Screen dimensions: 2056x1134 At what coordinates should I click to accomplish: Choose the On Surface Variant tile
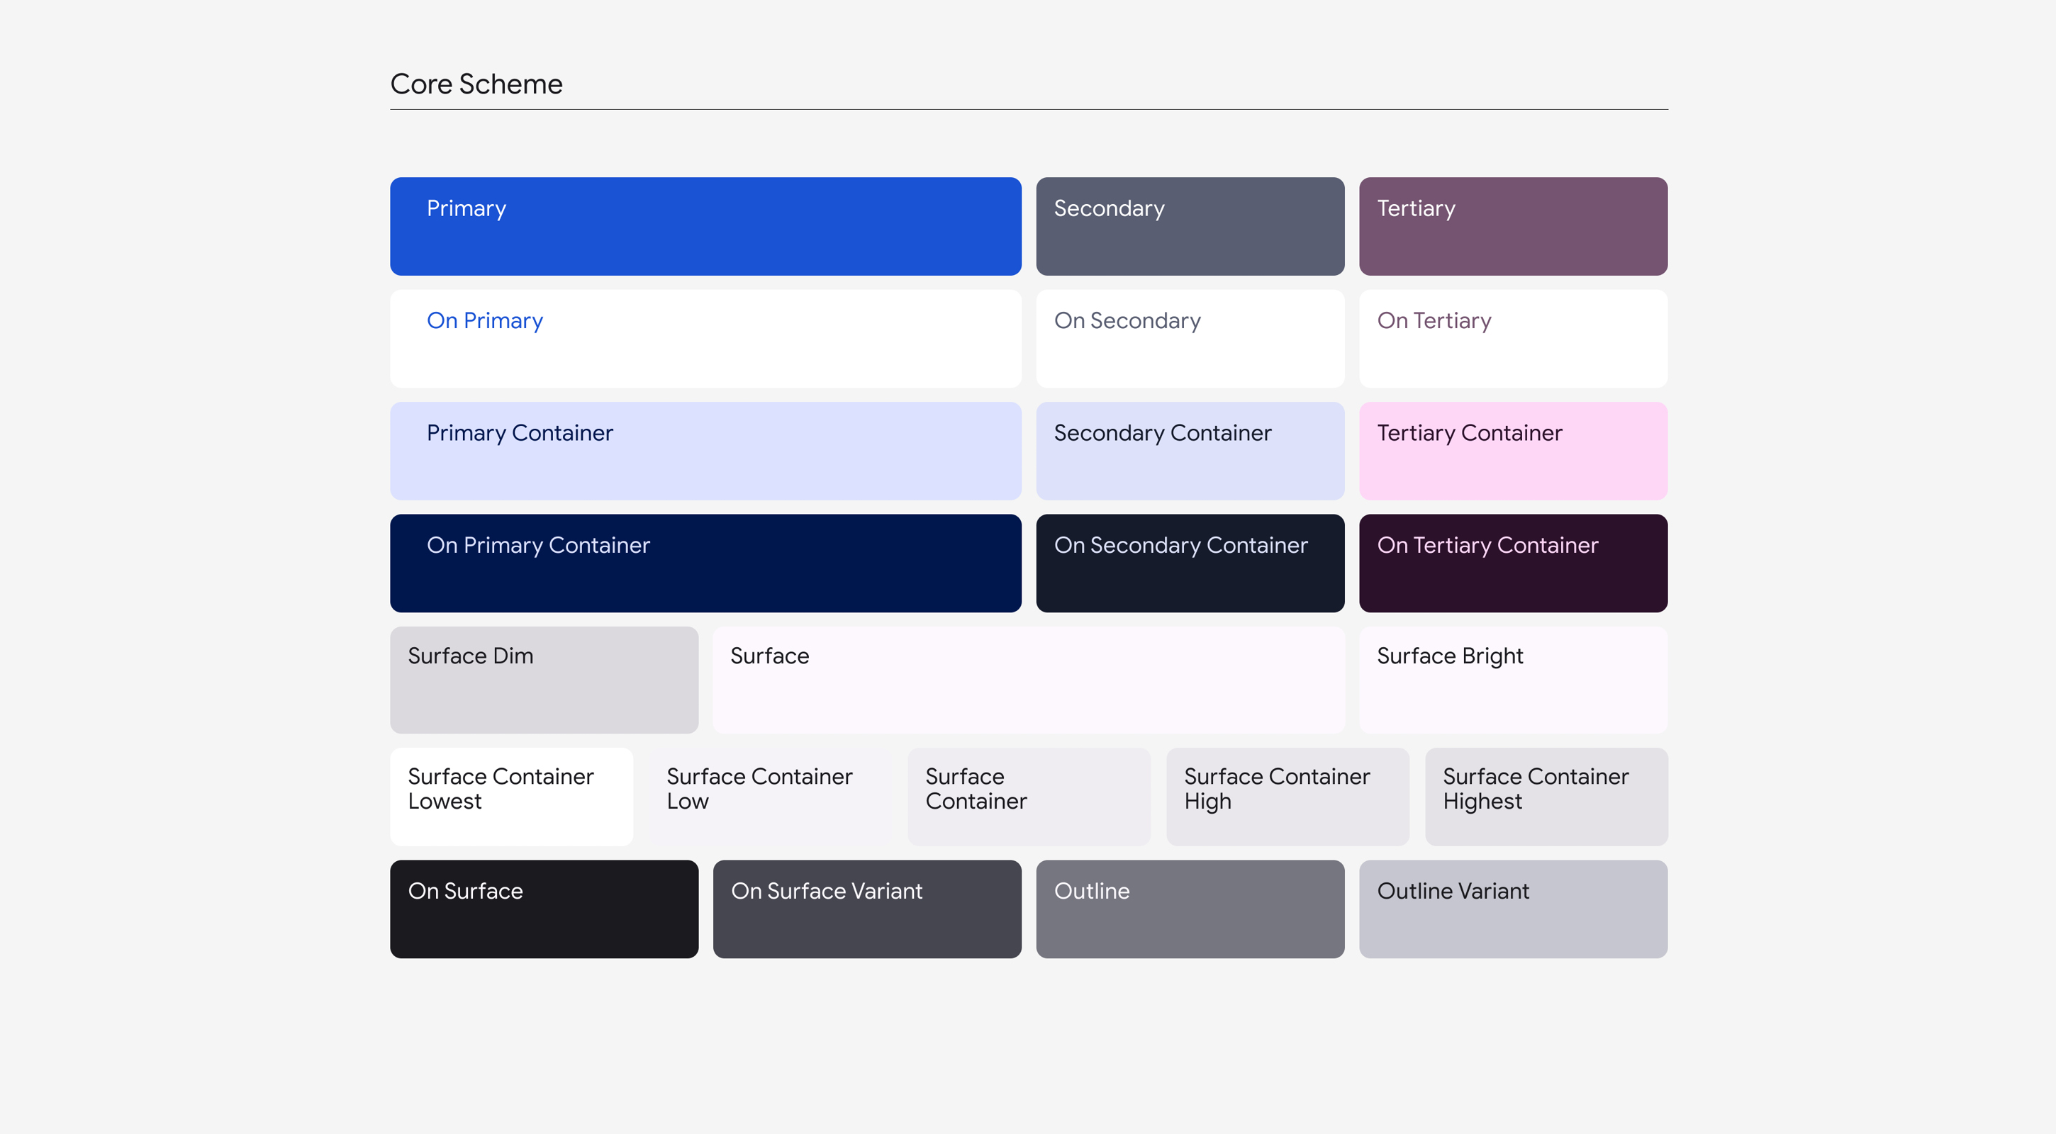[x=867, y=908]
